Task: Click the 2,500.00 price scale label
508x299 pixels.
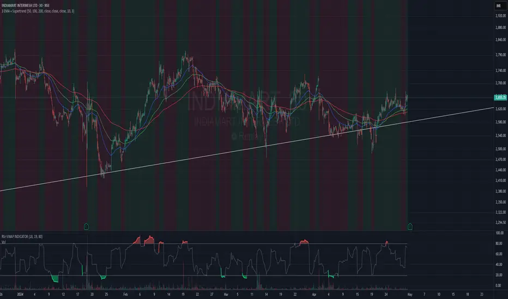Action: point(500,149)
